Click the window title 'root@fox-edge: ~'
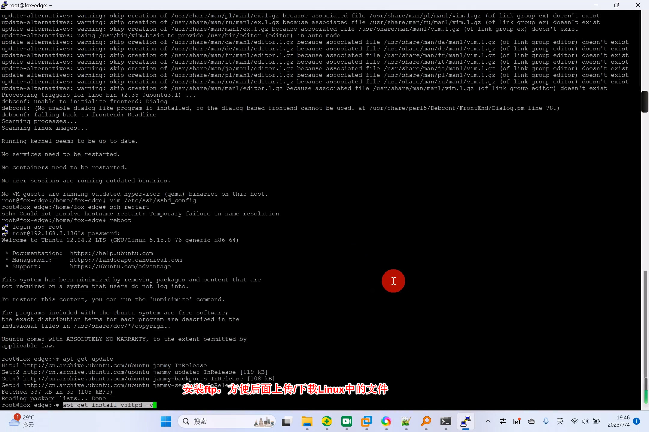 [31, 5]
